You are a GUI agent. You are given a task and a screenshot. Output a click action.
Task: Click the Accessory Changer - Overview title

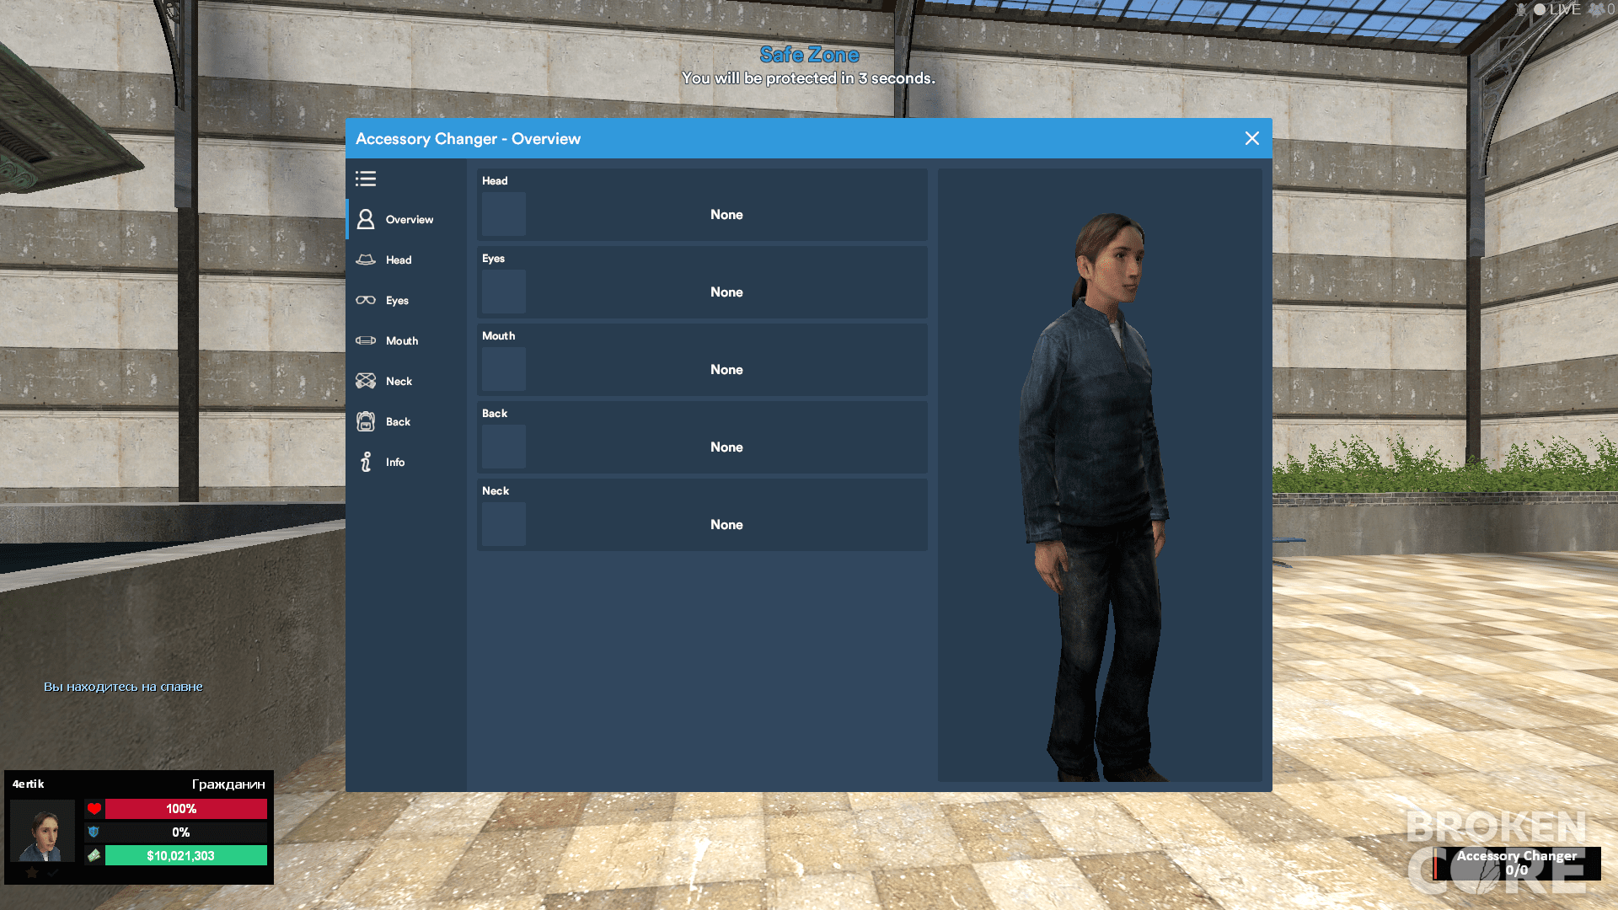[x=468, y=139]
